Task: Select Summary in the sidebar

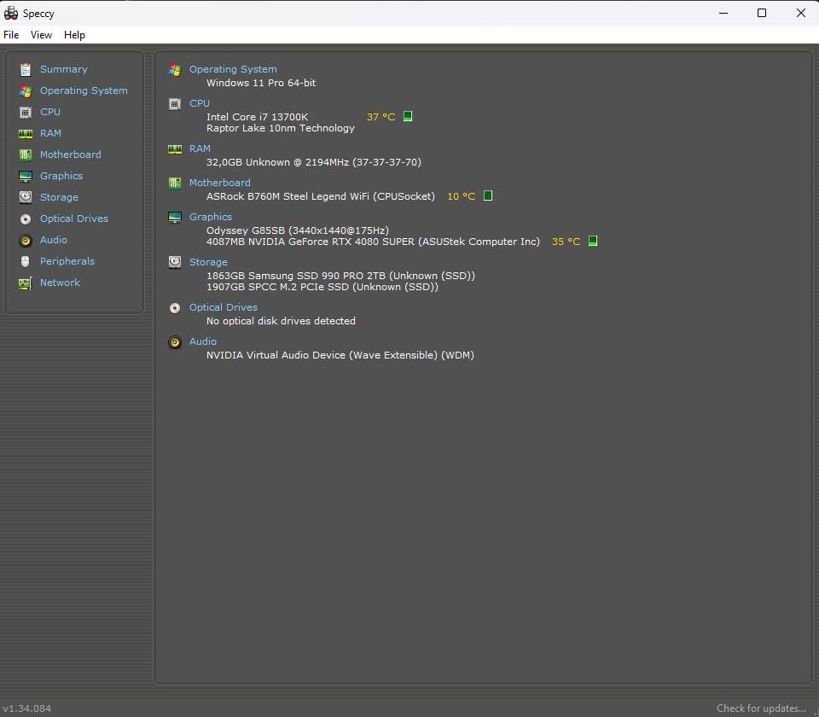Action: [x=64, y=69]
